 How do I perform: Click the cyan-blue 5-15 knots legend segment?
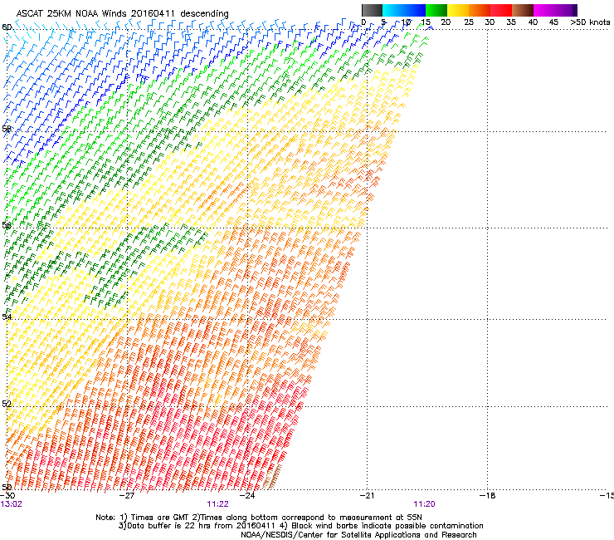tap(404, 10)
